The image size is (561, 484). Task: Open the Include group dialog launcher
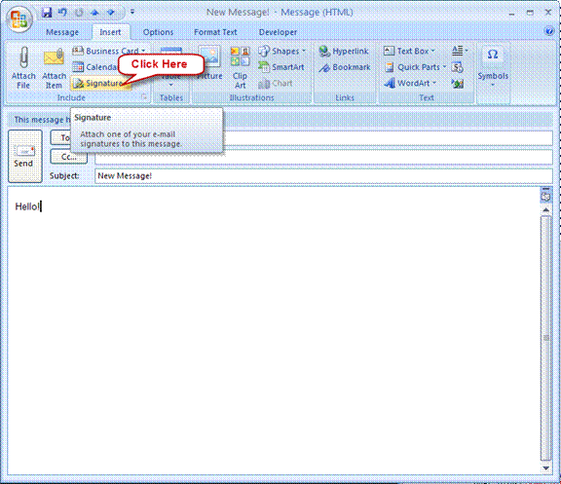pyautogui.click(x=143, y=96)
